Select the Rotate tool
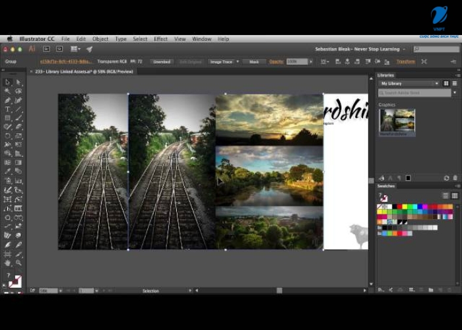The height and width of the screenshot is (330, 462). point(8,136)
